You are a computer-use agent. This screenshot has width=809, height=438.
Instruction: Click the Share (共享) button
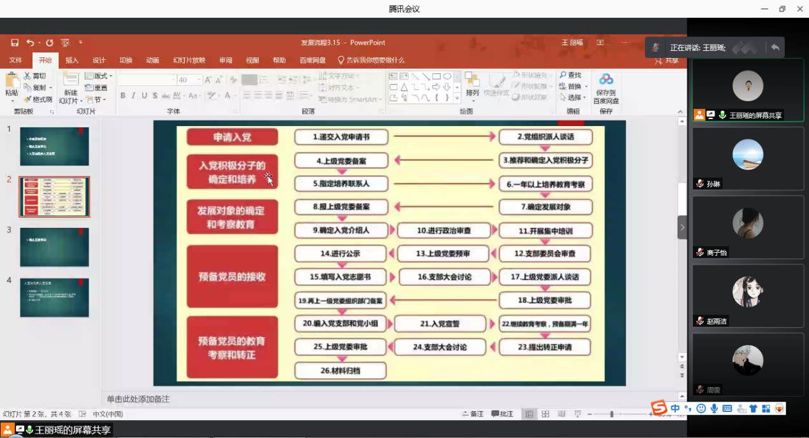point(667,60)
